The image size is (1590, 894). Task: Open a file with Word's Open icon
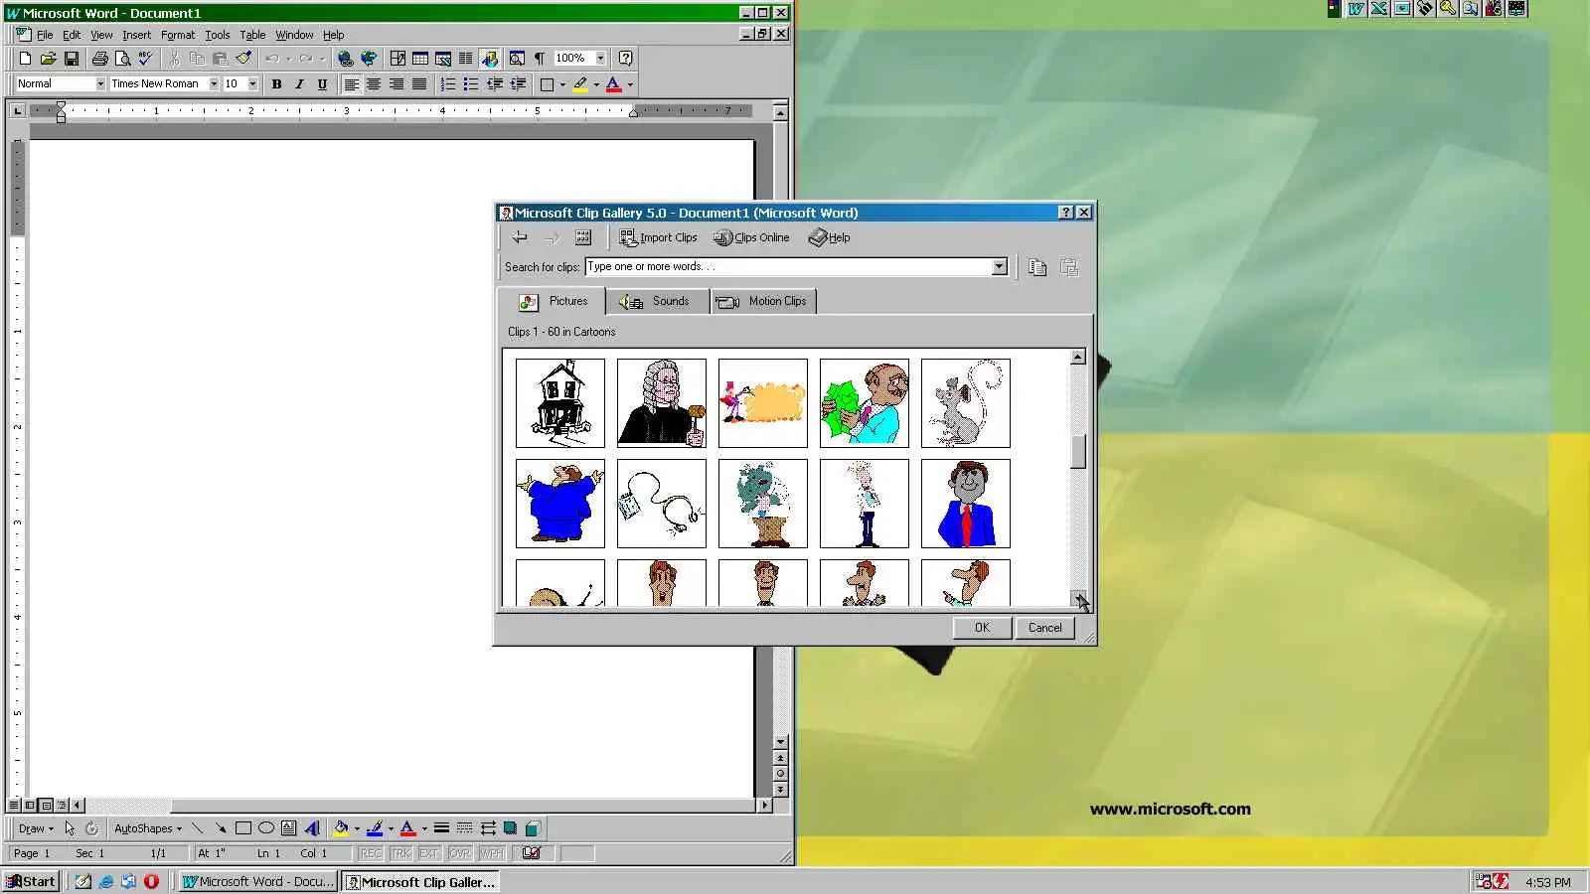tap(48, 59)
